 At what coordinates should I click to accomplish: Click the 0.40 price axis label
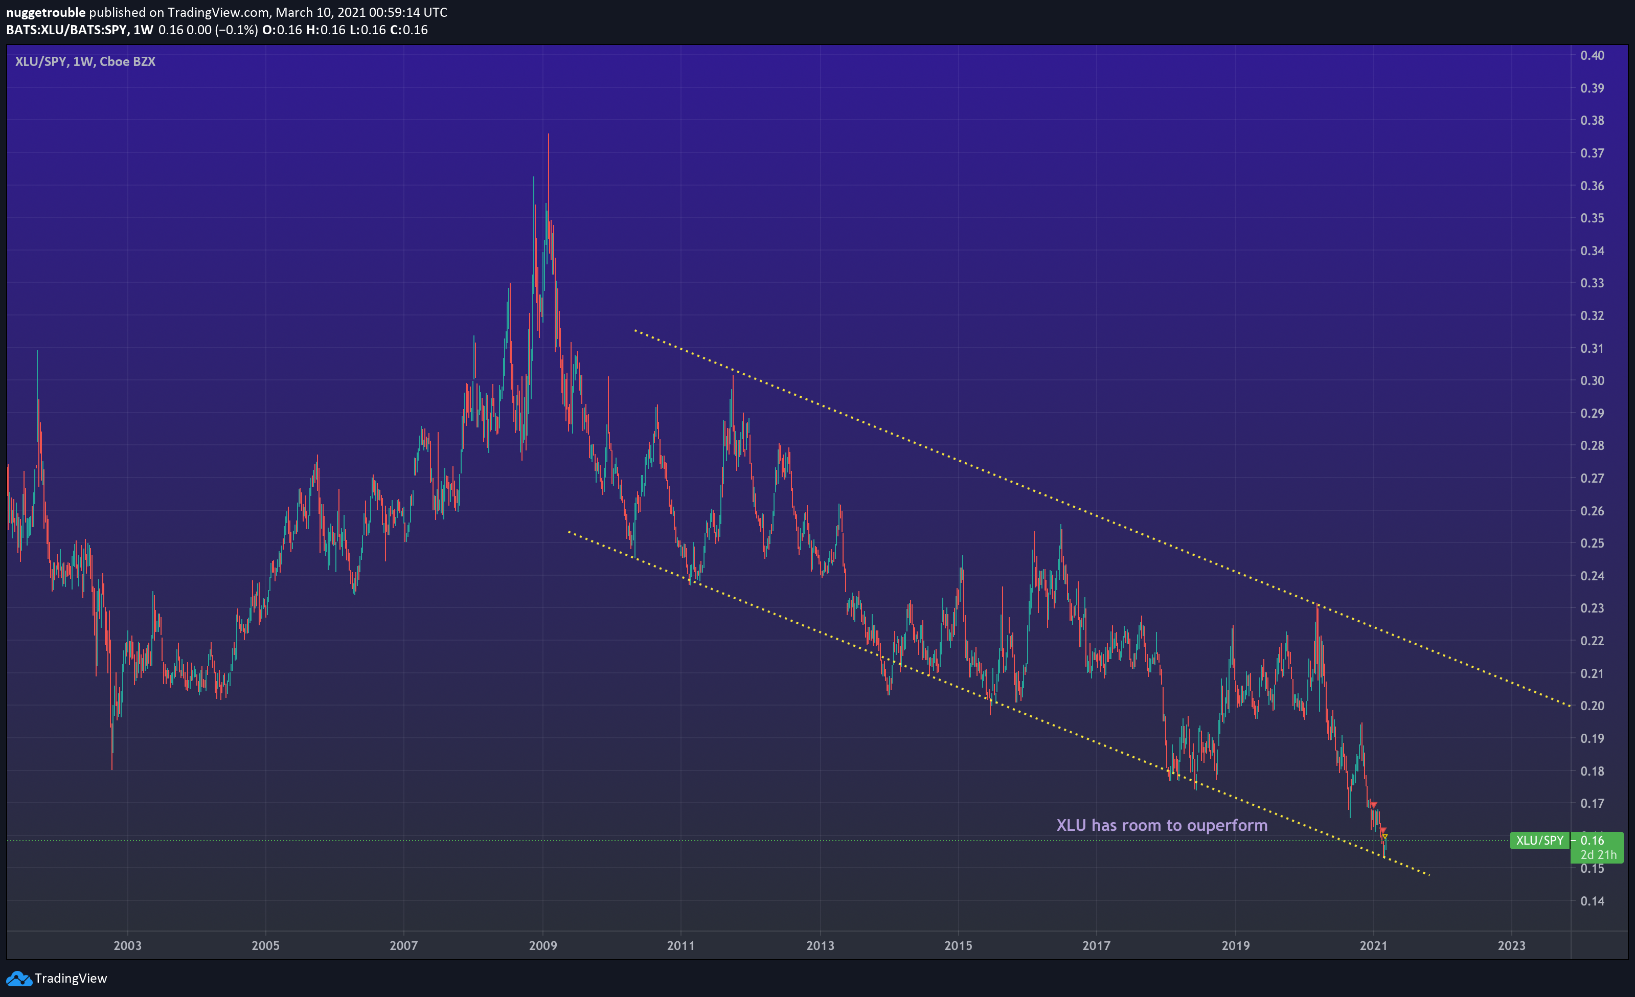click(1592, 55)
